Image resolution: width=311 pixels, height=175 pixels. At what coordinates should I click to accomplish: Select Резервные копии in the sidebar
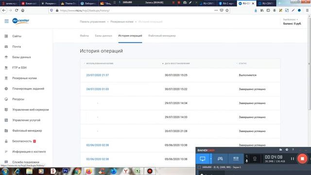pos(24,78)
